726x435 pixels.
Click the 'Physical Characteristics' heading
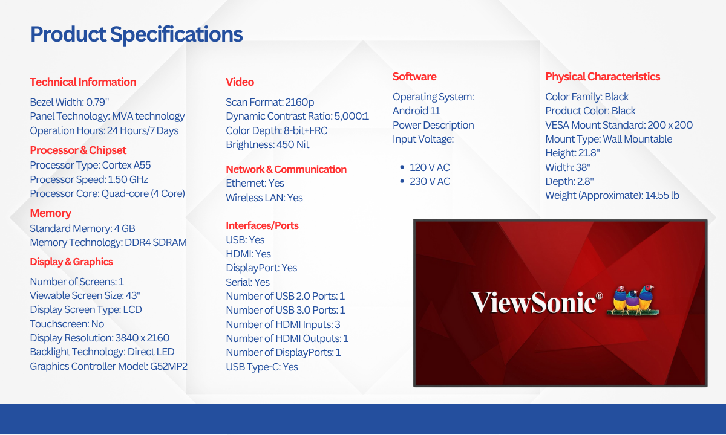click(603, 77)
